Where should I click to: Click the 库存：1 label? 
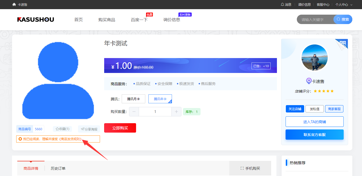(192, 112)
